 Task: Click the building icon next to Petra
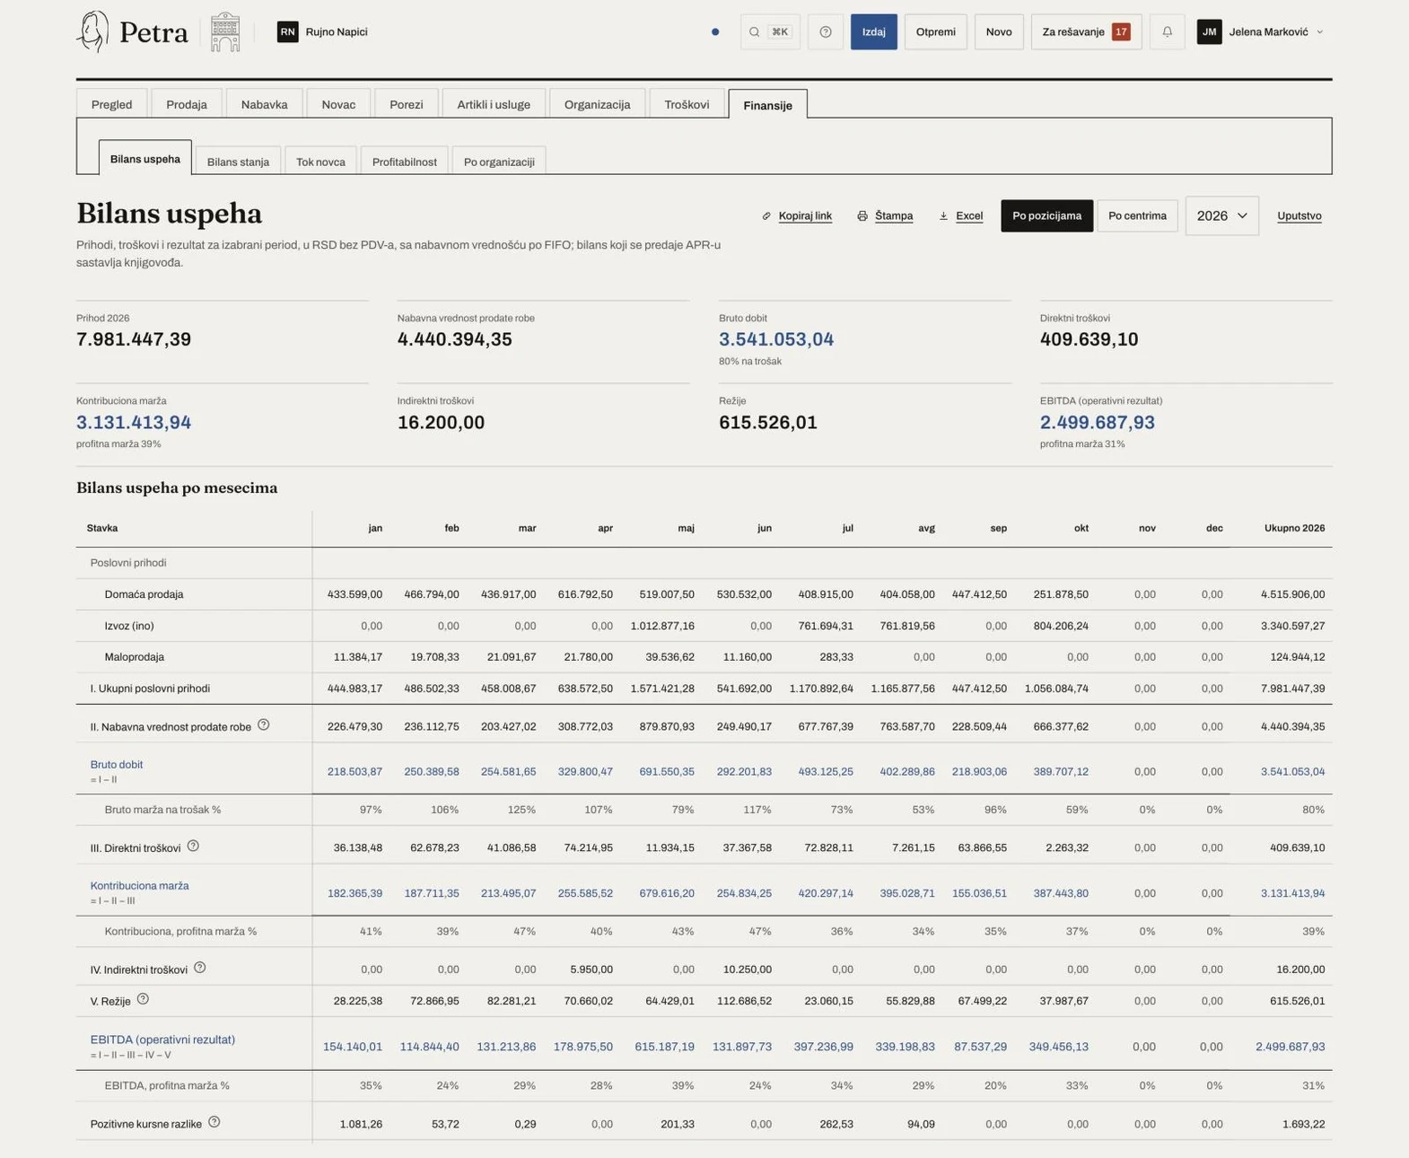coord(225,31)
